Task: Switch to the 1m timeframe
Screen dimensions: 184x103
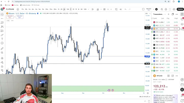Action: 30,9
